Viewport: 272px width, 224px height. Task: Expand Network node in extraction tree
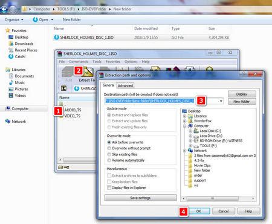click(x=184, y=151)
